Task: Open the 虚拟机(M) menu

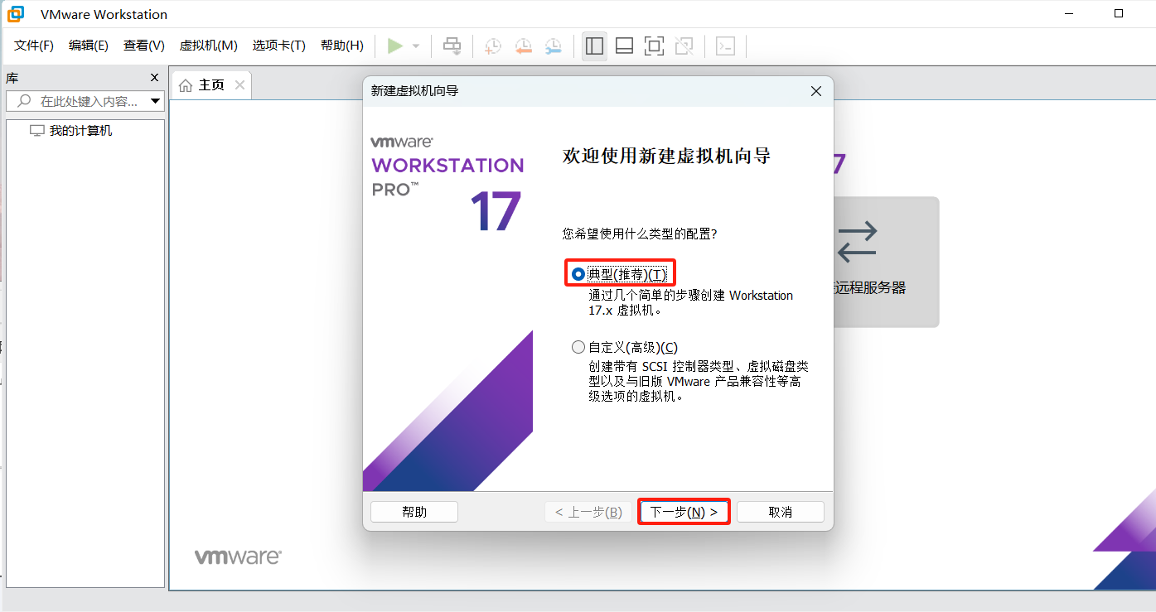Action: tap(209, 46)
